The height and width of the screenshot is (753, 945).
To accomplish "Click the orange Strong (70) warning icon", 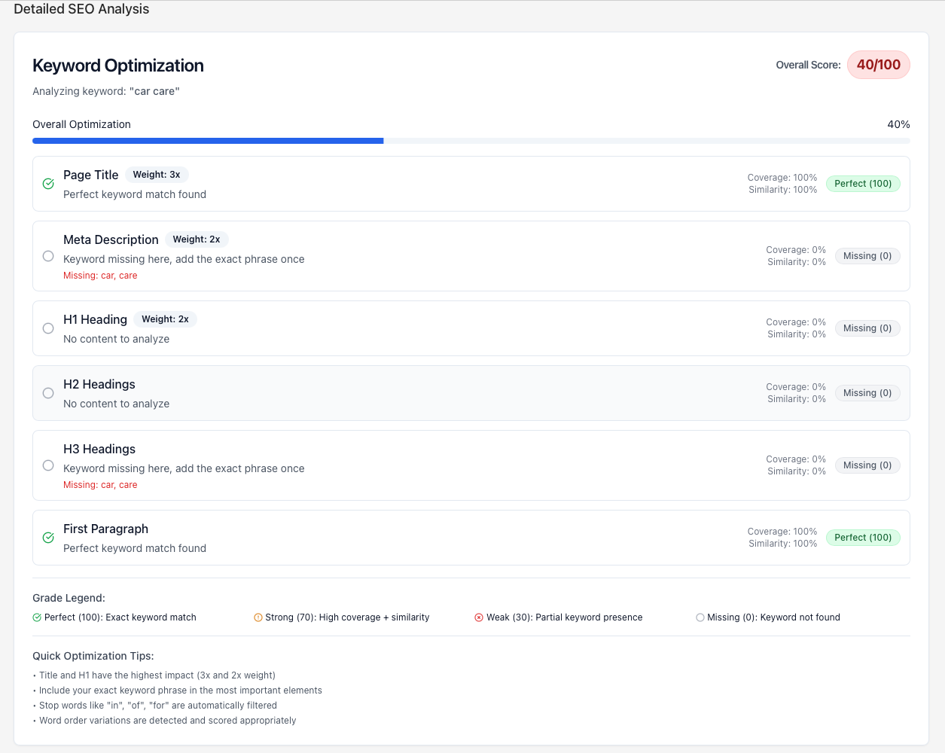I will click(258, 617).
